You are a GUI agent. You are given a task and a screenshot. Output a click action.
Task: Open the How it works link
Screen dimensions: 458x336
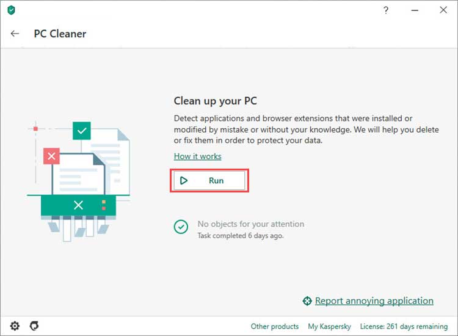coord(197,156)
